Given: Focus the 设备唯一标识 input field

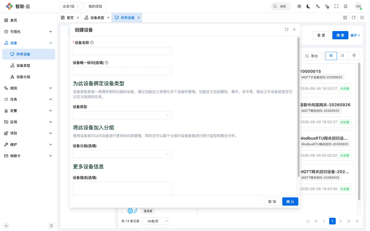Looking at the screenshot, I should click(122, 71).
